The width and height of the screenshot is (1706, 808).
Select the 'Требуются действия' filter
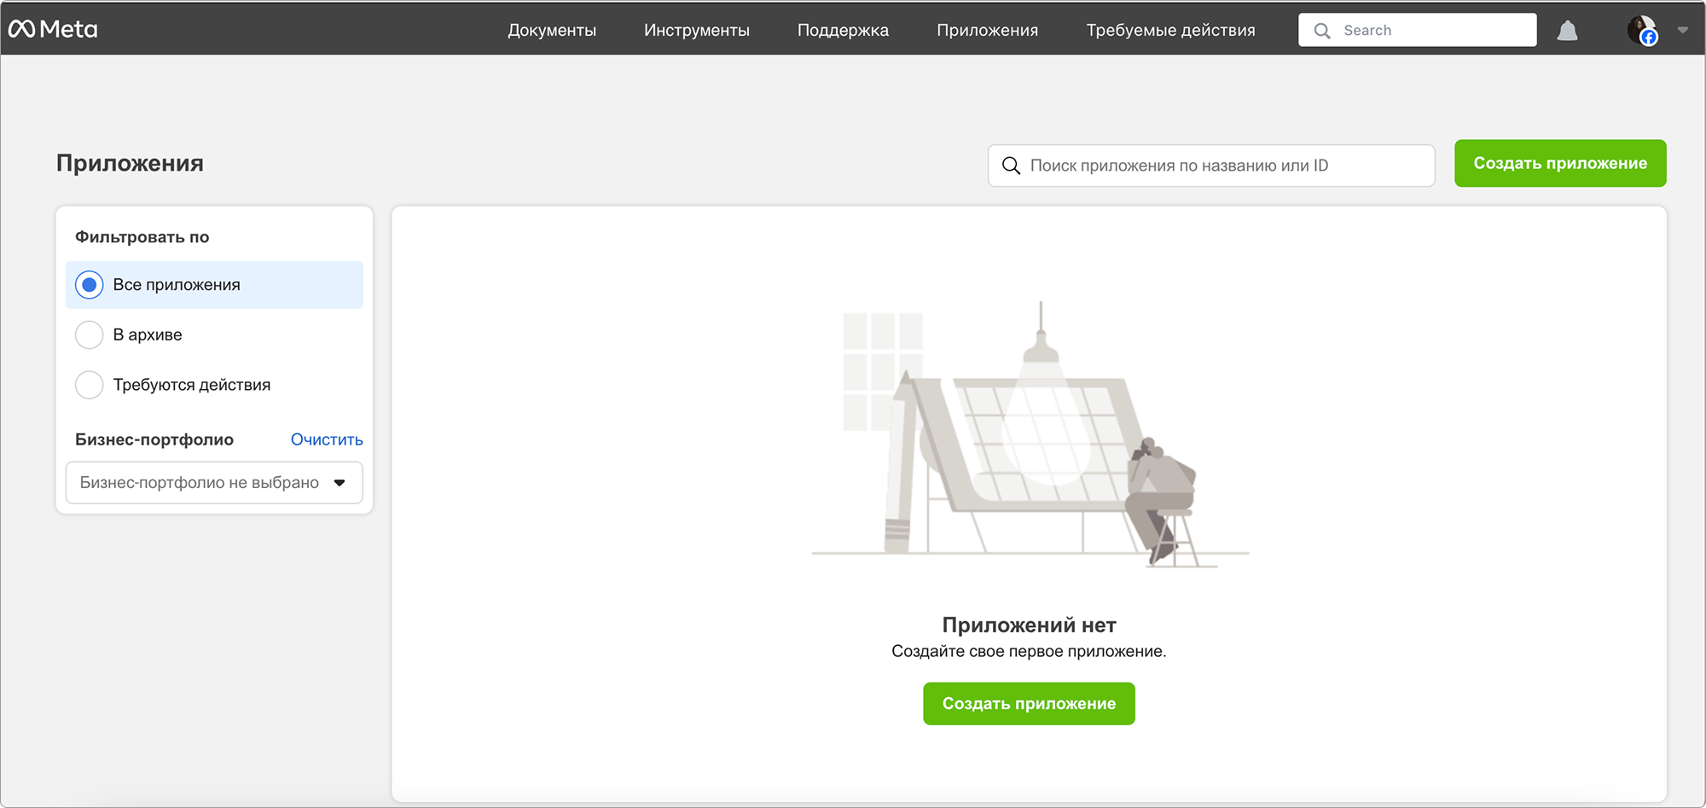tap(89, 385)
